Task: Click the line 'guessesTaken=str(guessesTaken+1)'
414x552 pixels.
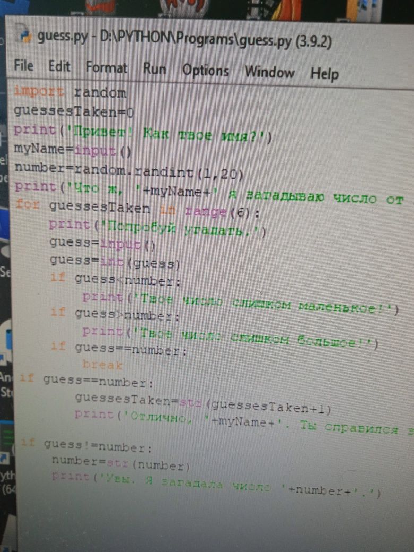Action: coord(203,403)
